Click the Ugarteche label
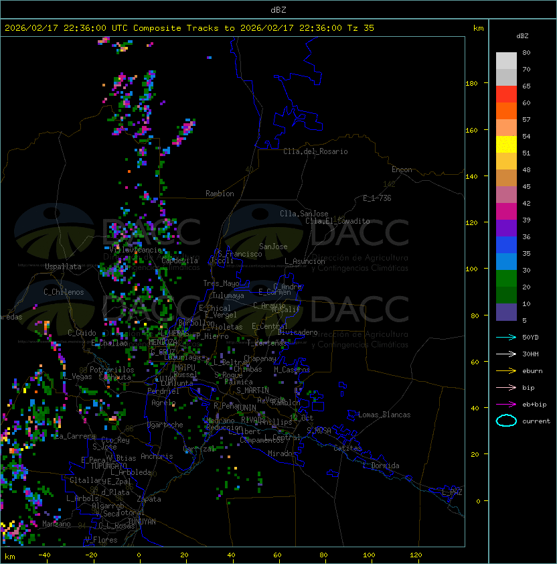Screen dimensions: 557x564 click(165, 425)
